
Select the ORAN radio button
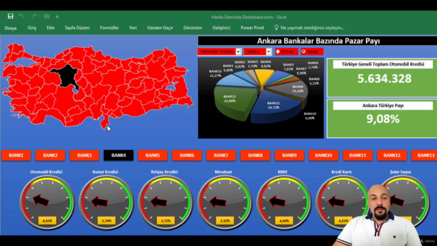312,52
